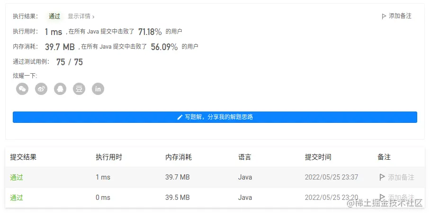
Task: Click Java in the 23:20 row
Action: coord(245,198)
